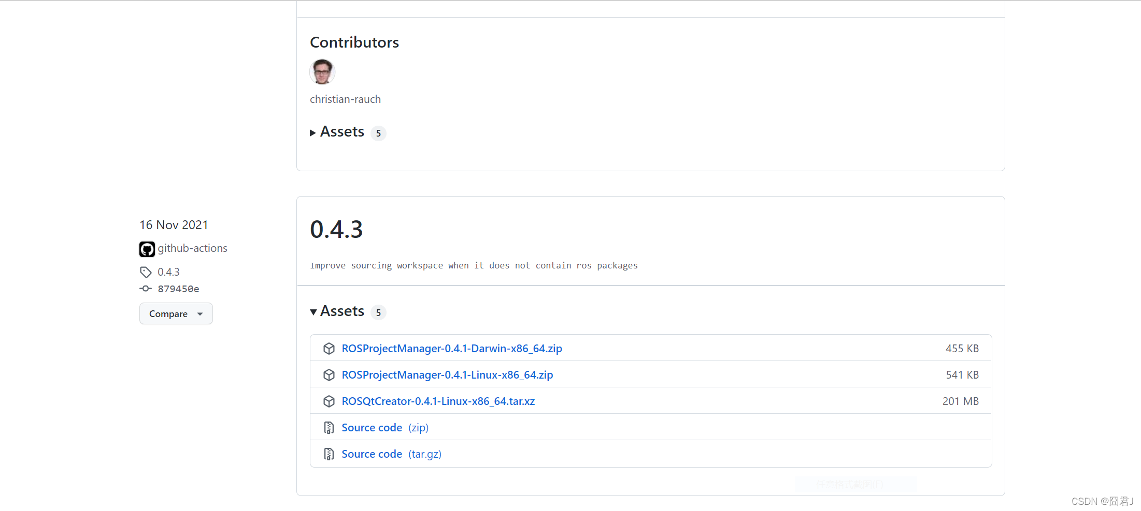Click the christian-rauch contributor avatar

point(322,72)
